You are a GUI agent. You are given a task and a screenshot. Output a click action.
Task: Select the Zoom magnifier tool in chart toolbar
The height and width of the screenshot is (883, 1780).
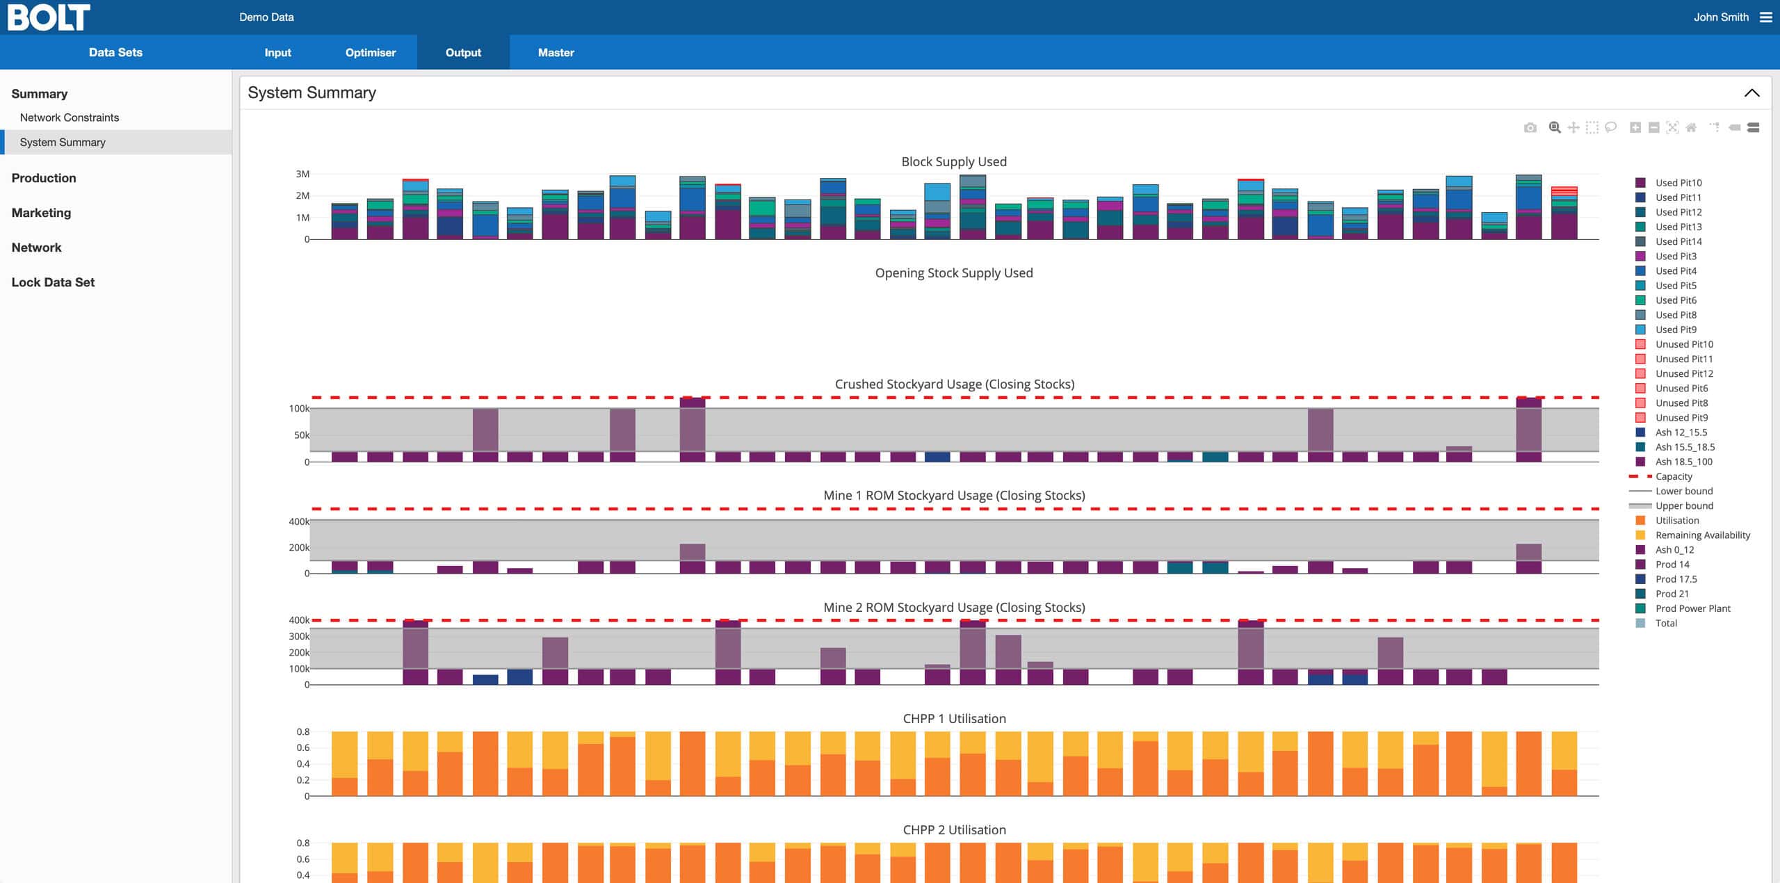pos(1555,128)
